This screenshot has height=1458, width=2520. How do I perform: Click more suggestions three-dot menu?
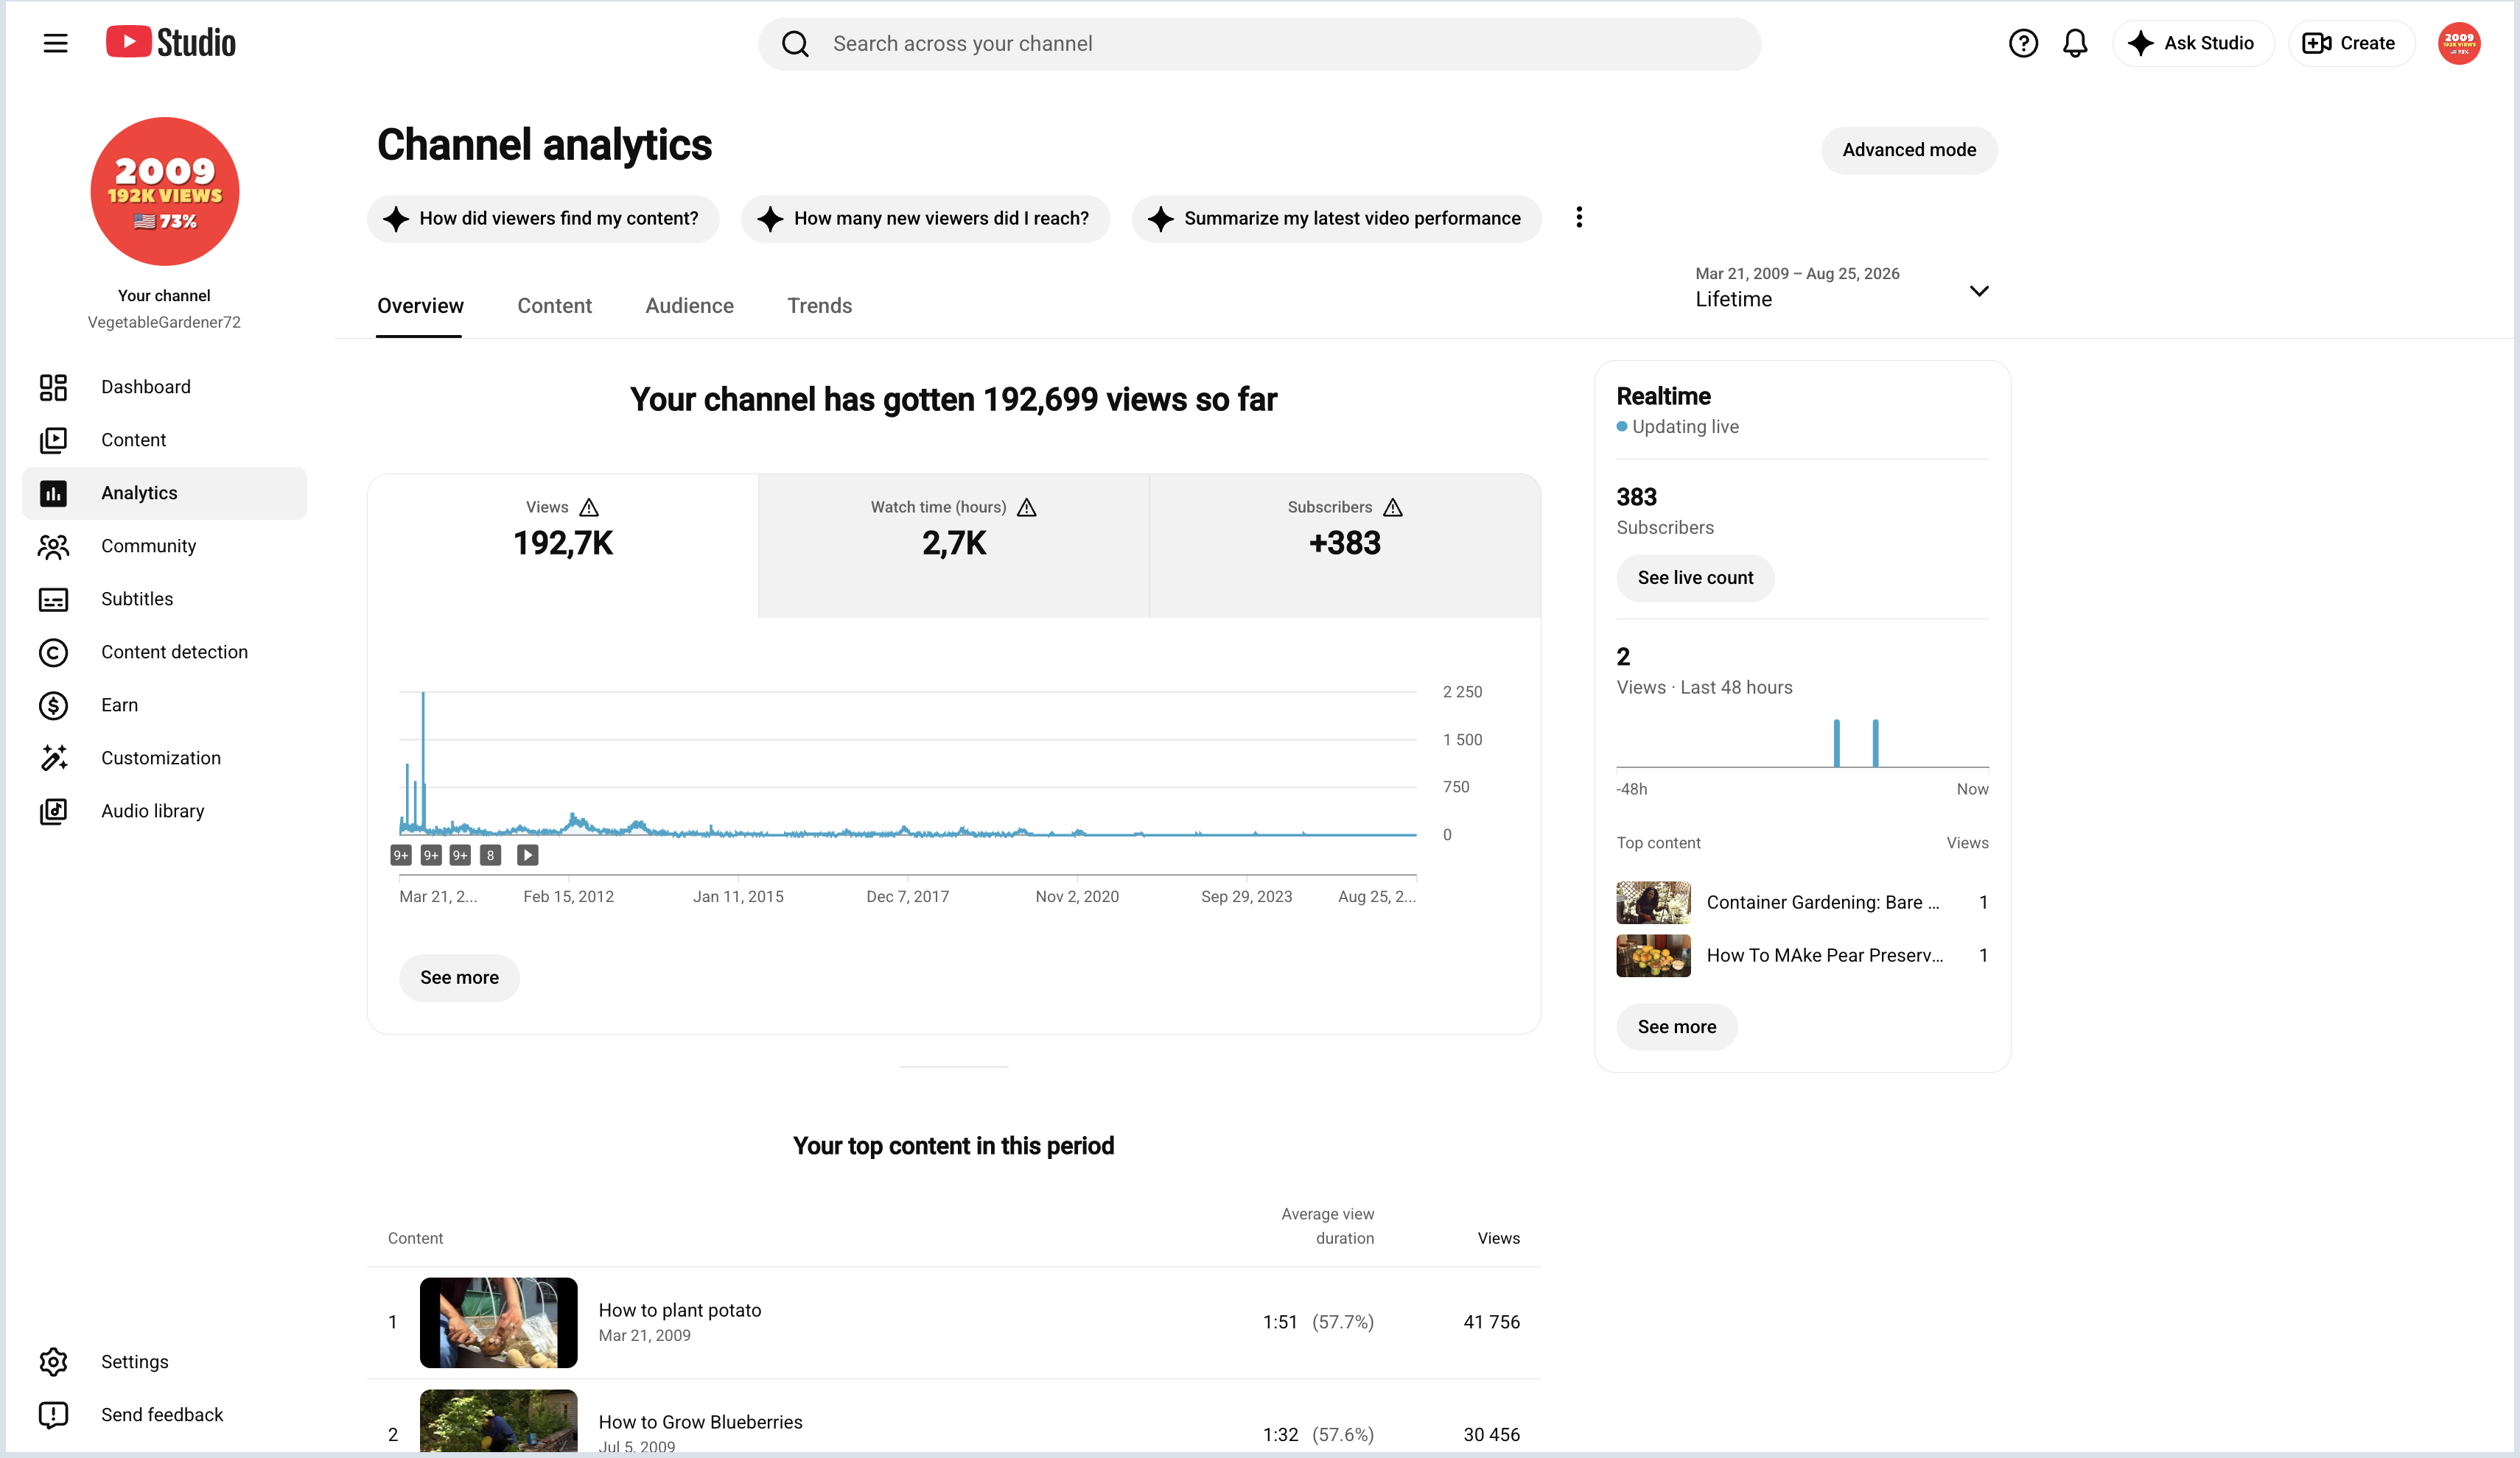tap(1579, 218)
